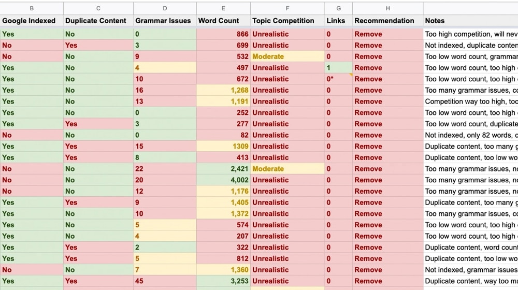518x290 pixels.
Task: Click "Moderate" in the 532 word count row
Action: pyautogui.click(x=268, y=56)
